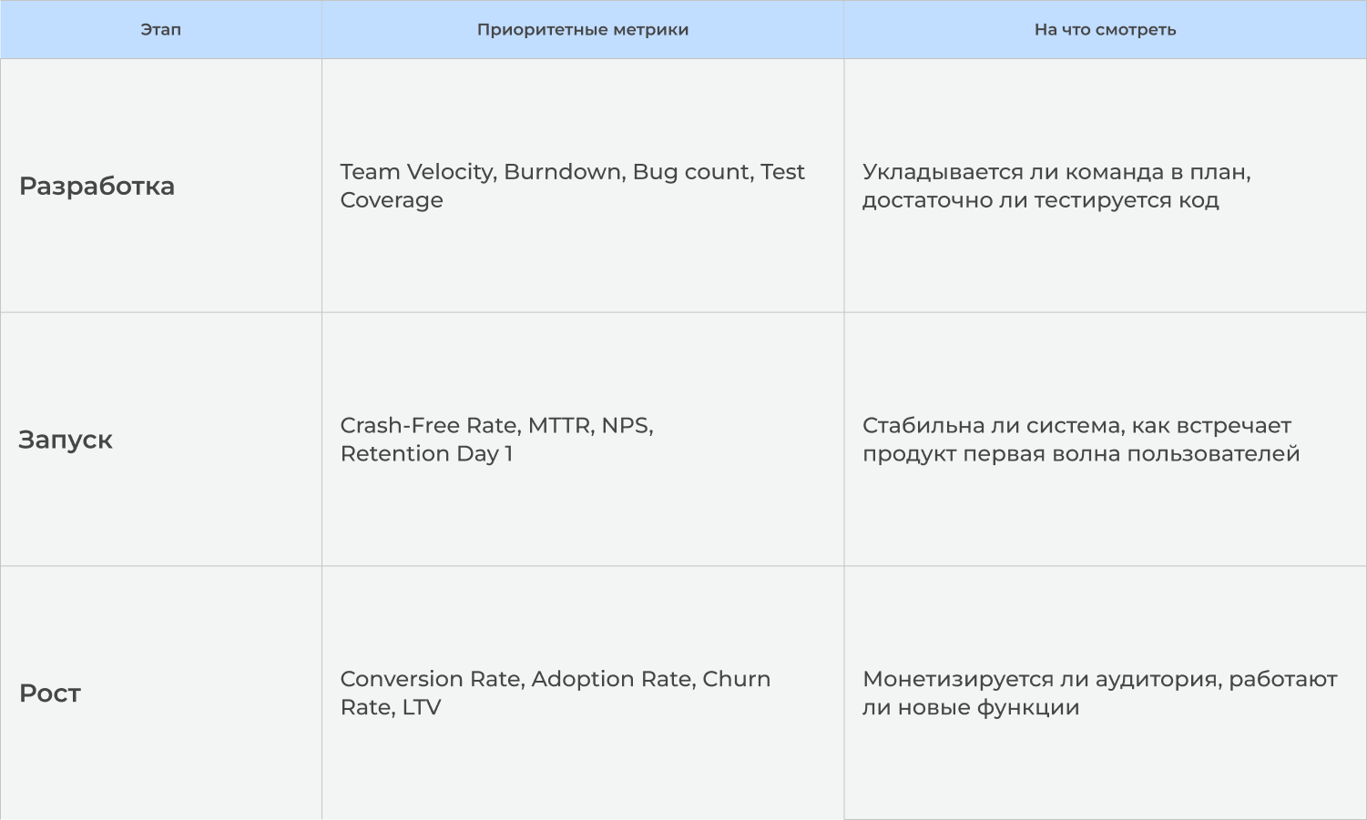Click the Team Velocity, Burndown metrics cell
The width and height of the screenshot is (1367, 820).
[x=583, y=186]
